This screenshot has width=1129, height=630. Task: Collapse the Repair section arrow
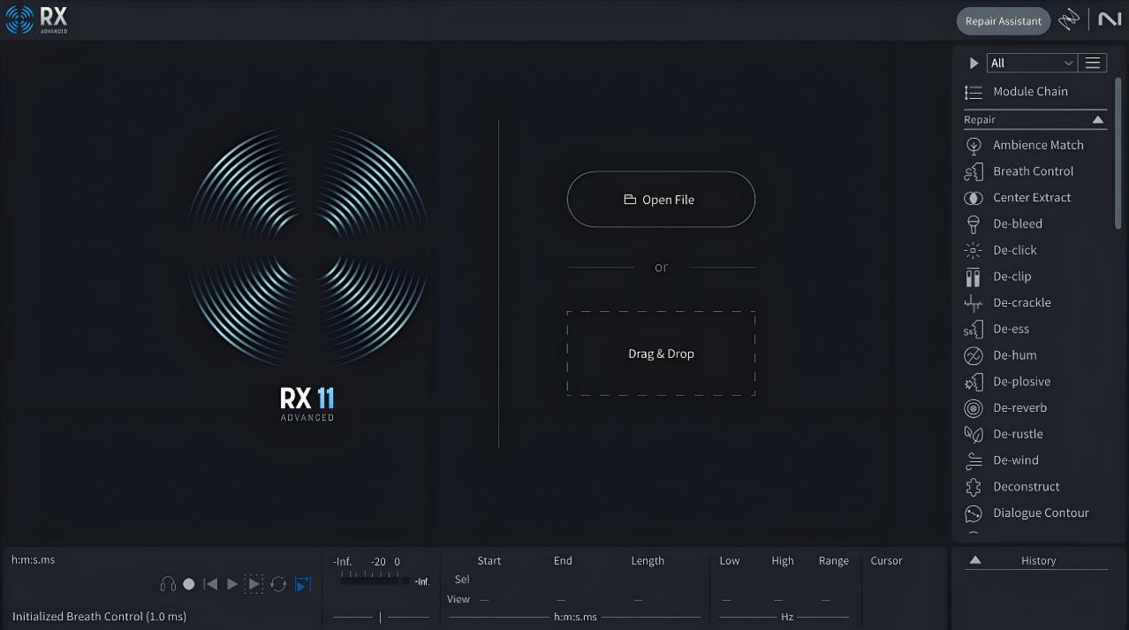(1098, 119)
